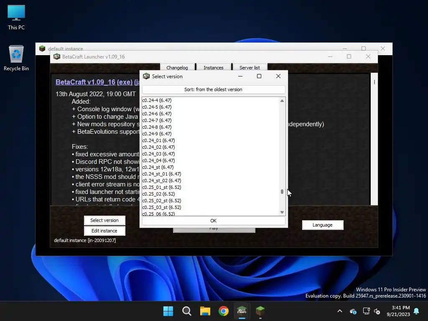The image size is (428, 321).
Task: Open the Recycle Bin desktop icon
Action: coord(16,58)
